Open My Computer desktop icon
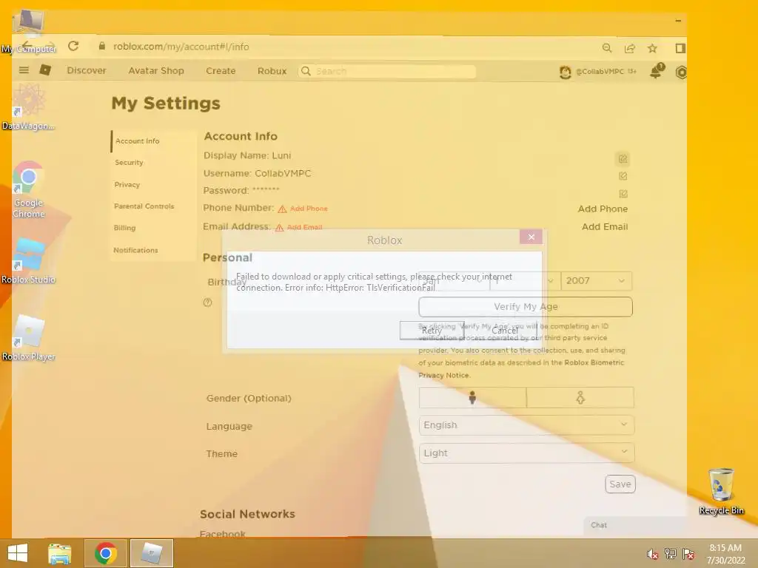 pyautogui.click(x=28, y=30)
